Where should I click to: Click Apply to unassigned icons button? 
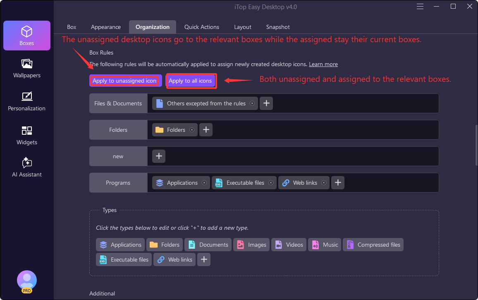coord(126,81)
